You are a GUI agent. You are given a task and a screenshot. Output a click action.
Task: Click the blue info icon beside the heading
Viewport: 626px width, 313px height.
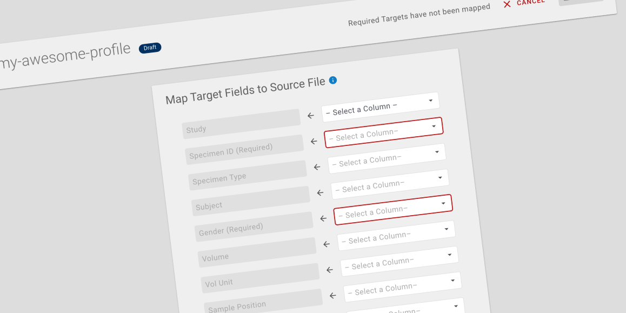(x=332, y=80)
